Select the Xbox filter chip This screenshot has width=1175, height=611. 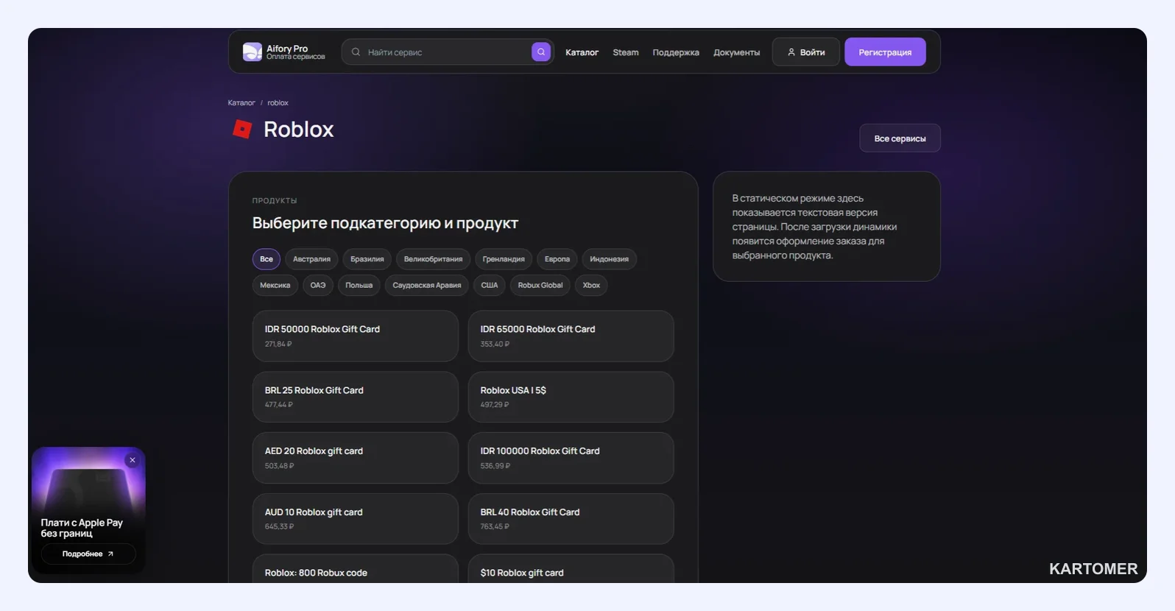pyautogui.click(x=591, y=286)
